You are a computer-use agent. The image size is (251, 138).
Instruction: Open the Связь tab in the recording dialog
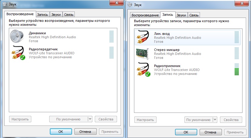point(194,15)
